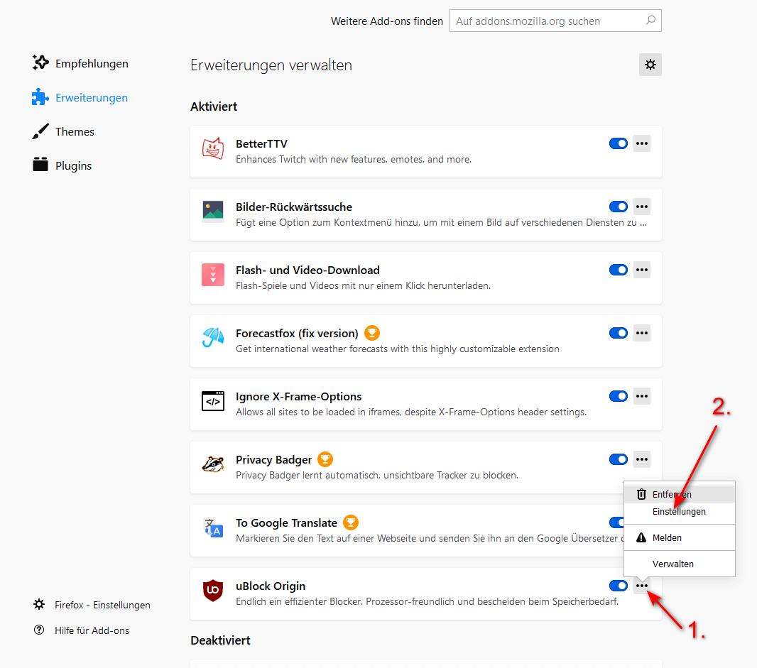Image resolution: width=757 pixels, height=668 pixels.
Task: Open the Privacy Badger extension title
Action: pyautogui.click(x=273, y=459)
